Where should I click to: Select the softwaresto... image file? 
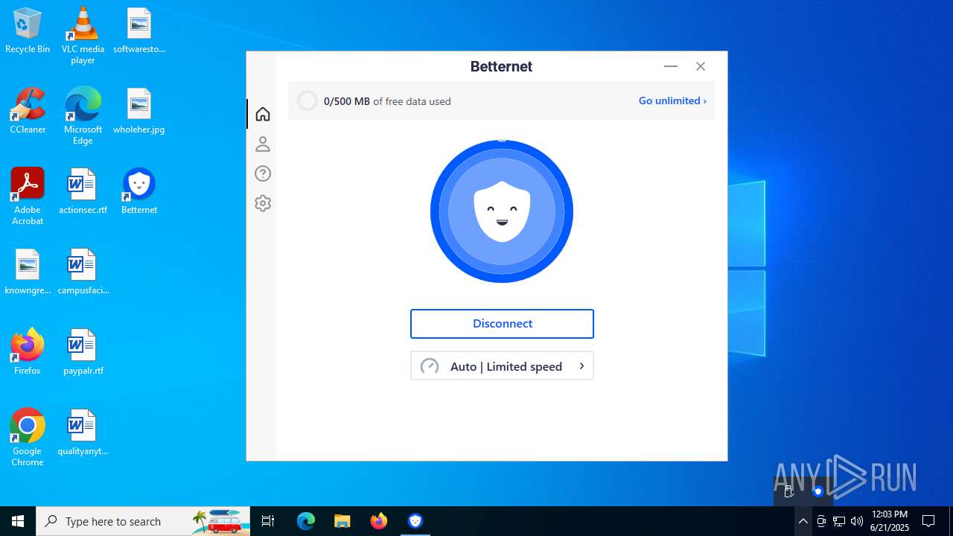(x=139, y=31)
